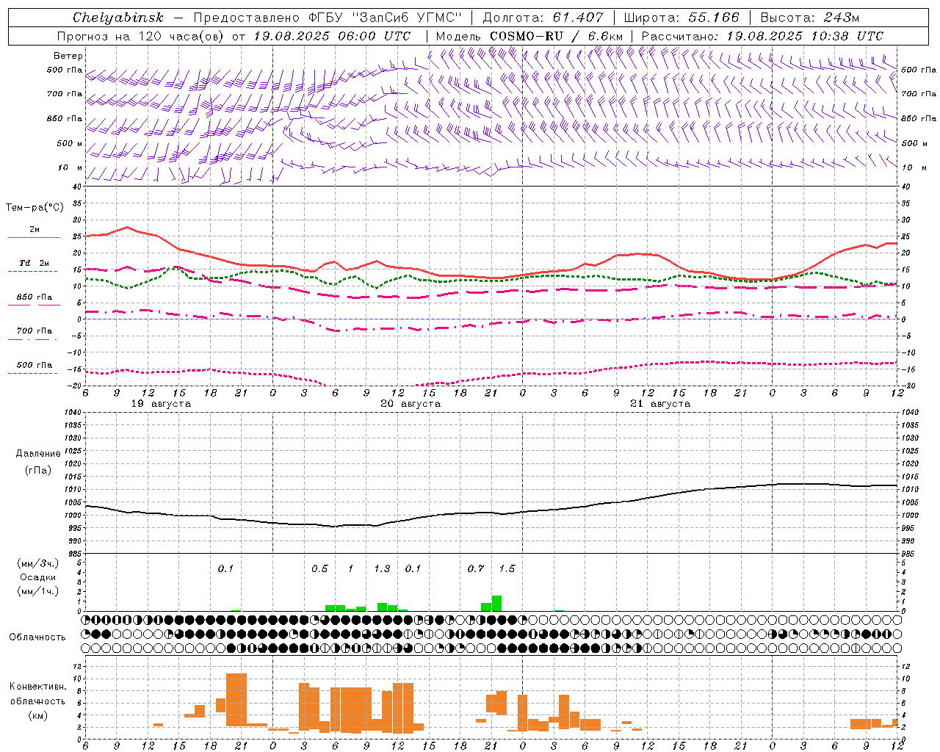Screen dimensions: 940x752
Task: Select the 'Долгота: 61.407' header field
Action: point(543,18)
